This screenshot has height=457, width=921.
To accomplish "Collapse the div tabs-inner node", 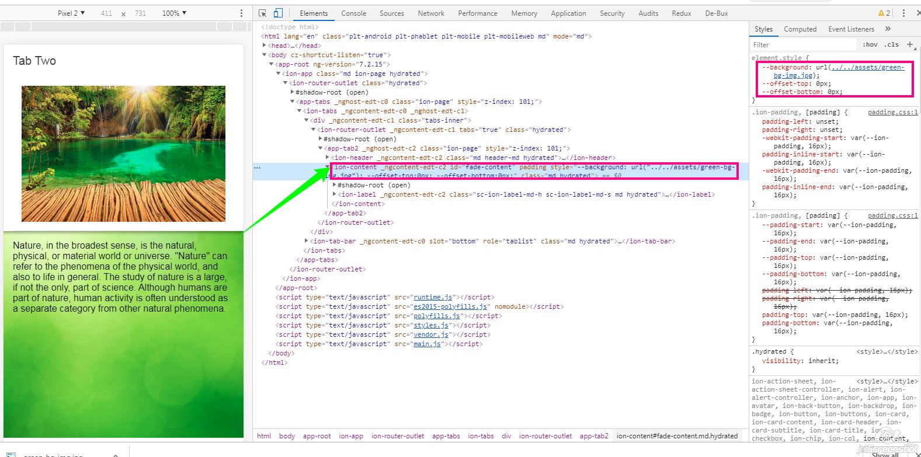I will [x=307, y=120].
